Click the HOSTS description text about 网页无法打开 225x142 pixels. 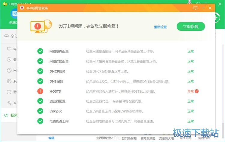[121, 91]
